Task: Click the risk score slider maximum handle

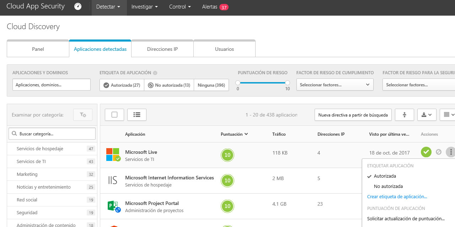Action: point(288,83)
